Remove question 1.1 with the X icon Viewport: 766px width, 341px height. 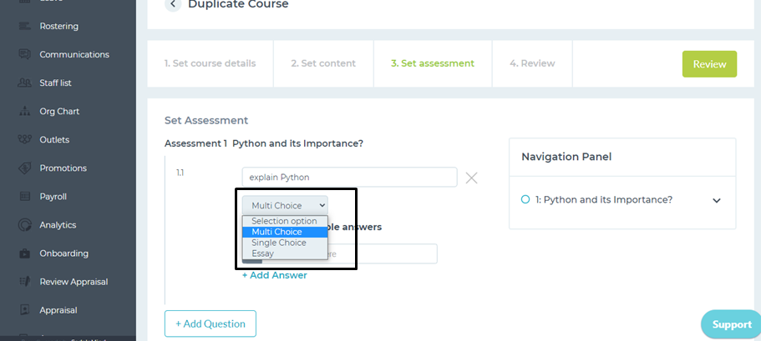tap(471, 178)
